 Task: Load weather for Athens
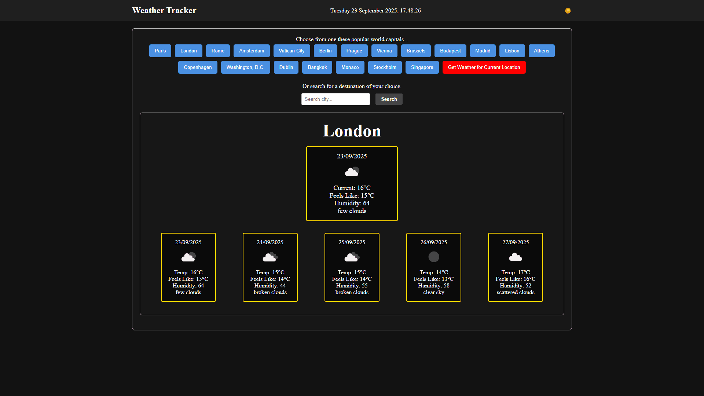tap(541, 51)
